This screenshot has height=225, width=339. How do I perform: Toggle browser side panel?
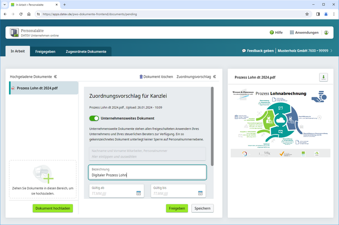[x=318, y=14]
